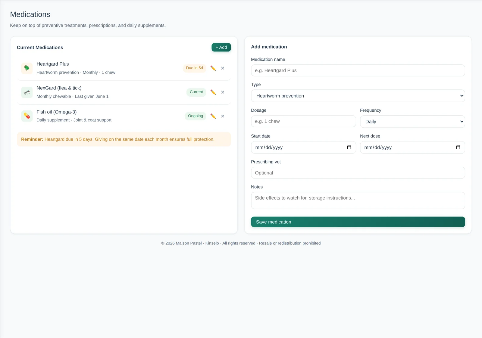Focus the Prescribing vet field
Image resolution: width=482 pixels, height=338 pixels.
pos(358,173)
